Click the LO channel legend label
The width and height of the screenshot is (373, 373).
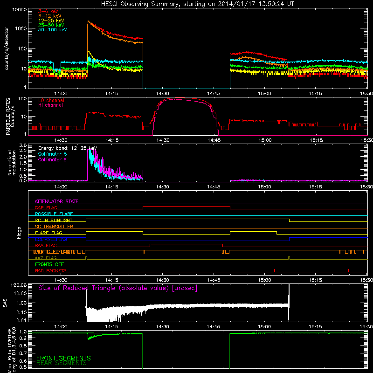coord(51,100)
